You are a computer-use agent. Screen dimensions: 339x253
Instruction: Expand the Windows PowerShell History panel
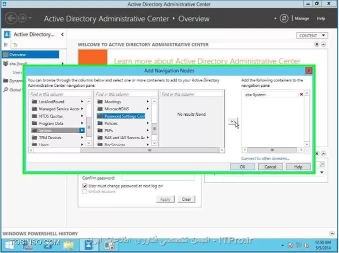pos(332,234)
